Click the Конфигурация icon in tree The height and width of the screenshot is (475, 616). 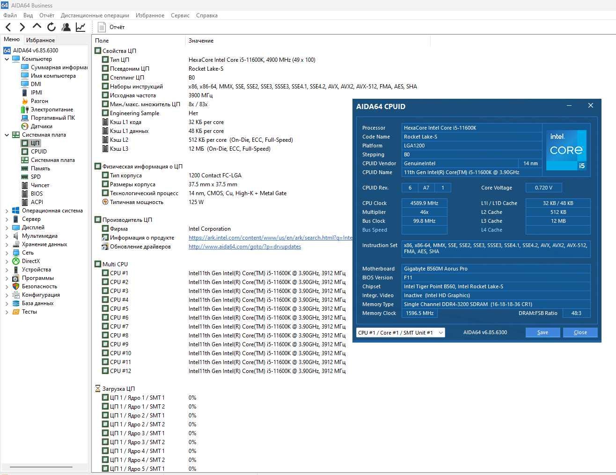pos(16,295)
